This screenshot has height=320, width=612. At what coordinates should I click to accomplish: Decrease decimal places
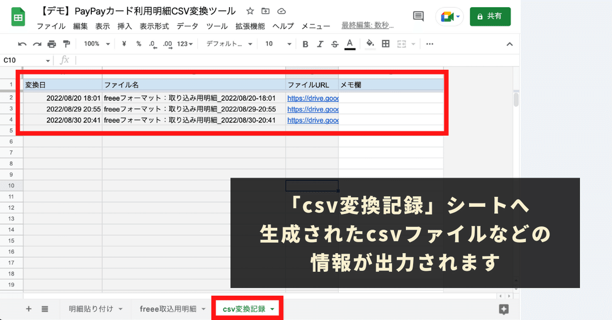click(154, 44)
